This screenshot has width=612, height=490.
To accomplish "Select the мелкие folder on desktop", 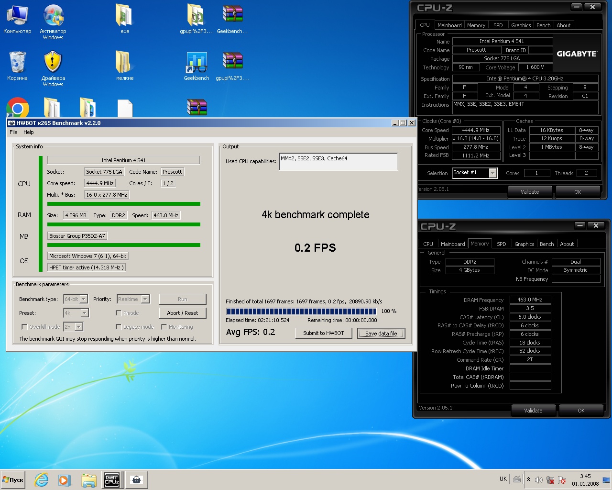I will click(x=124, y=66).
